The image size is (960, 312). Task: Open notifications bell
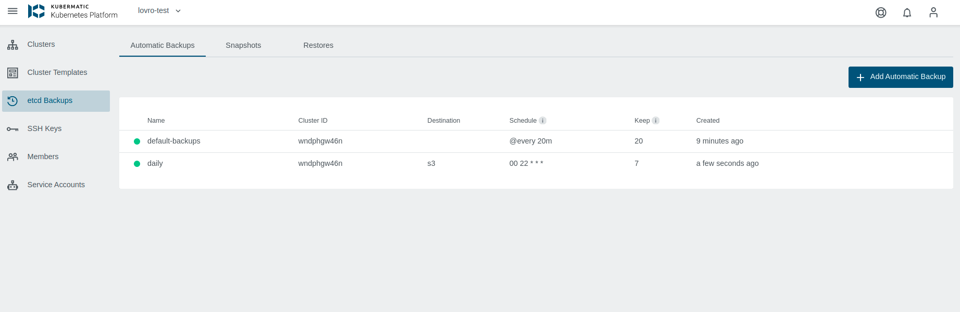point(907,12)
